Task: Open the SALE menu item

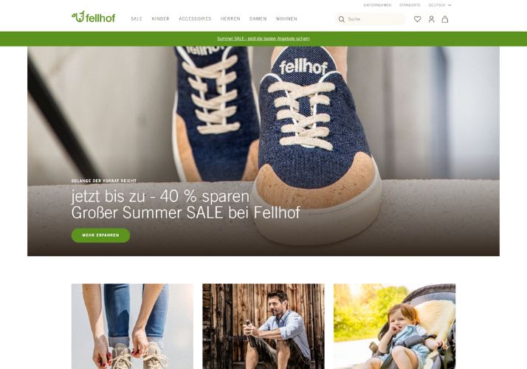Action: pyautogui.click(x=137, y=19)
